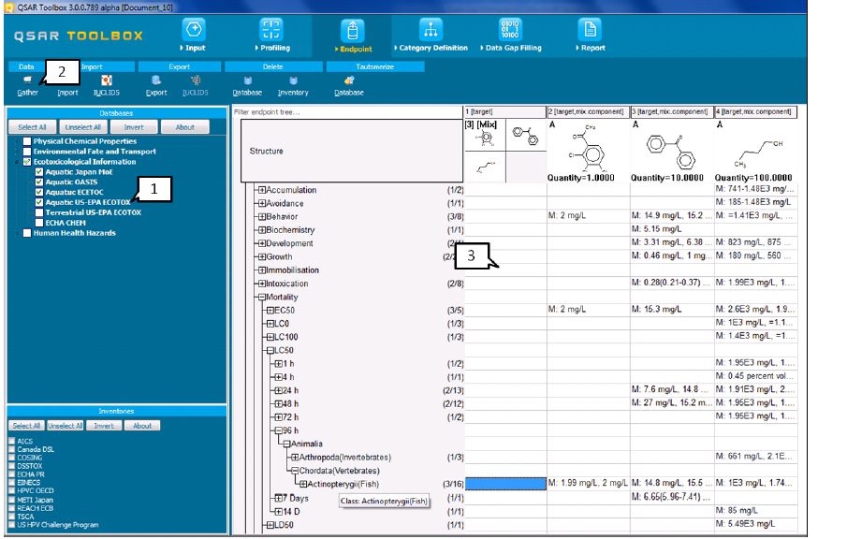
Task: Click benzophenone structure in column 3
Action: click(671, 152)
